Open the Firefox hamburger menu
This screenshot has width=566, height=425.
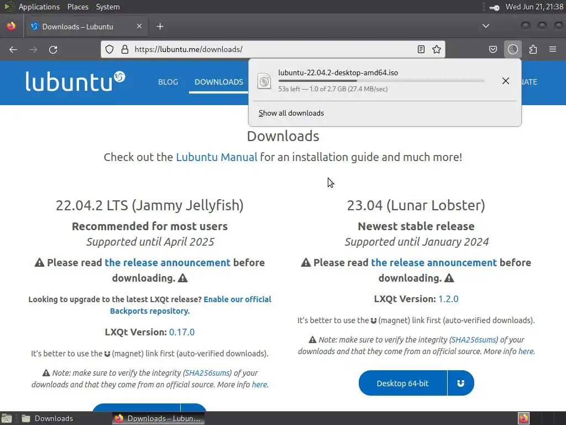click(553, 49)
